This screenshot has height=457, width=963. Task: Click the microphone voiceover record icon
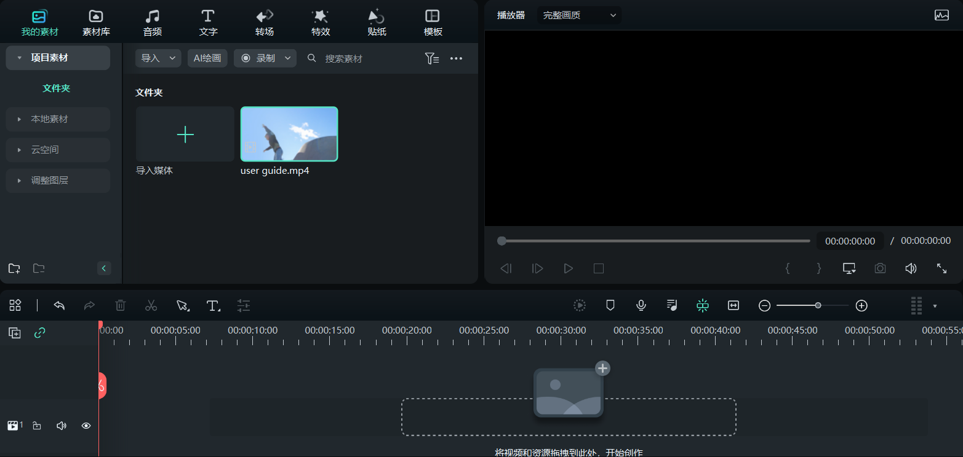pos(641,305)
